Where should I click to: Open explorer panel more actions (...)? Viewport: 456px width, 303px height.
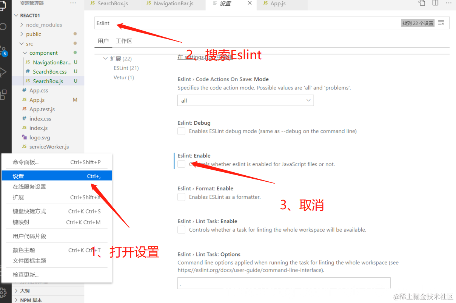[73, 3]
